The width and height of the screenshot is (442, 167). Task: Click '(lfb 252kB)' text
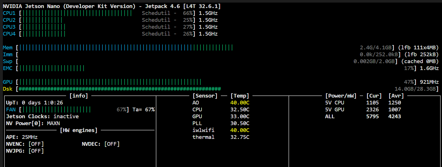421,55
